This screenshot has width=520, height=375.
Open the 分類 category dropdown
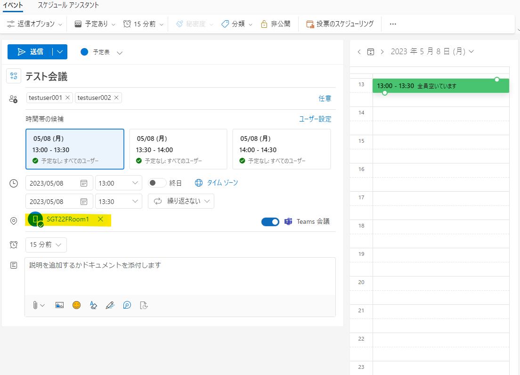point(237,24)
